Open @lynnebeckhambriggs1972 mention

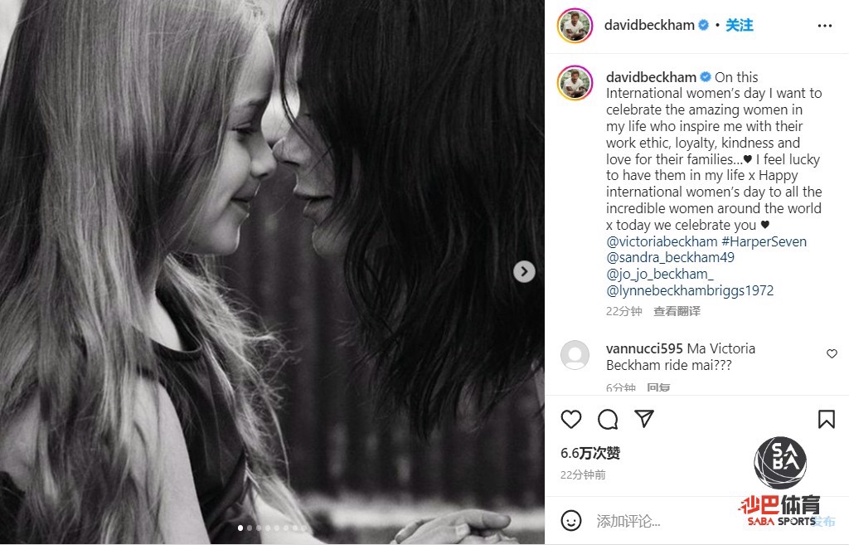click(x=690, y=291)
